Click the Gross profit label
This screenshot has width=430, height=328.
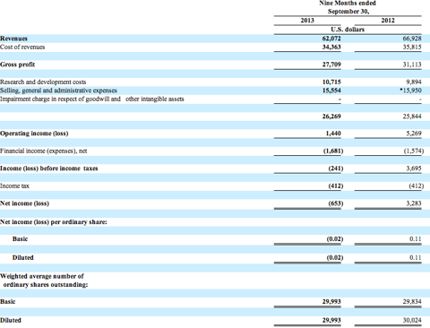(17, 65)
